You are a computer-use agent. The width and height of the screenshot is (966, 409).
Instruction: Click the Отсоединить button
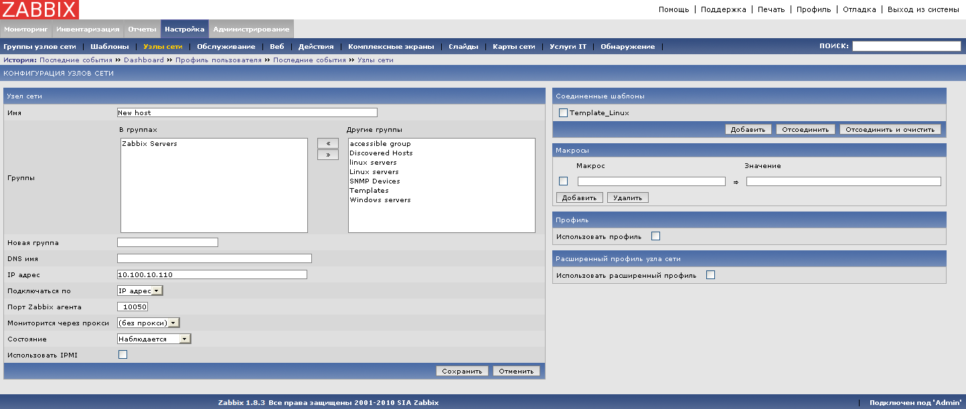tap(806, 129)
